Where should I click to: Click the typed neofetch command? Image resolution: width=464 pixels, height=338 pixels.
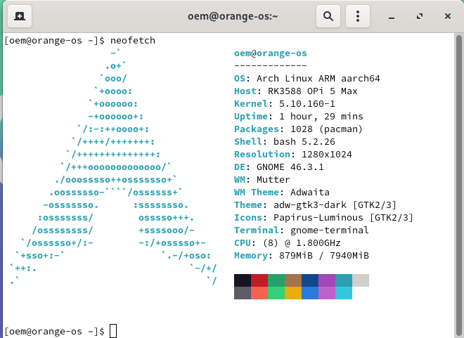133,41
